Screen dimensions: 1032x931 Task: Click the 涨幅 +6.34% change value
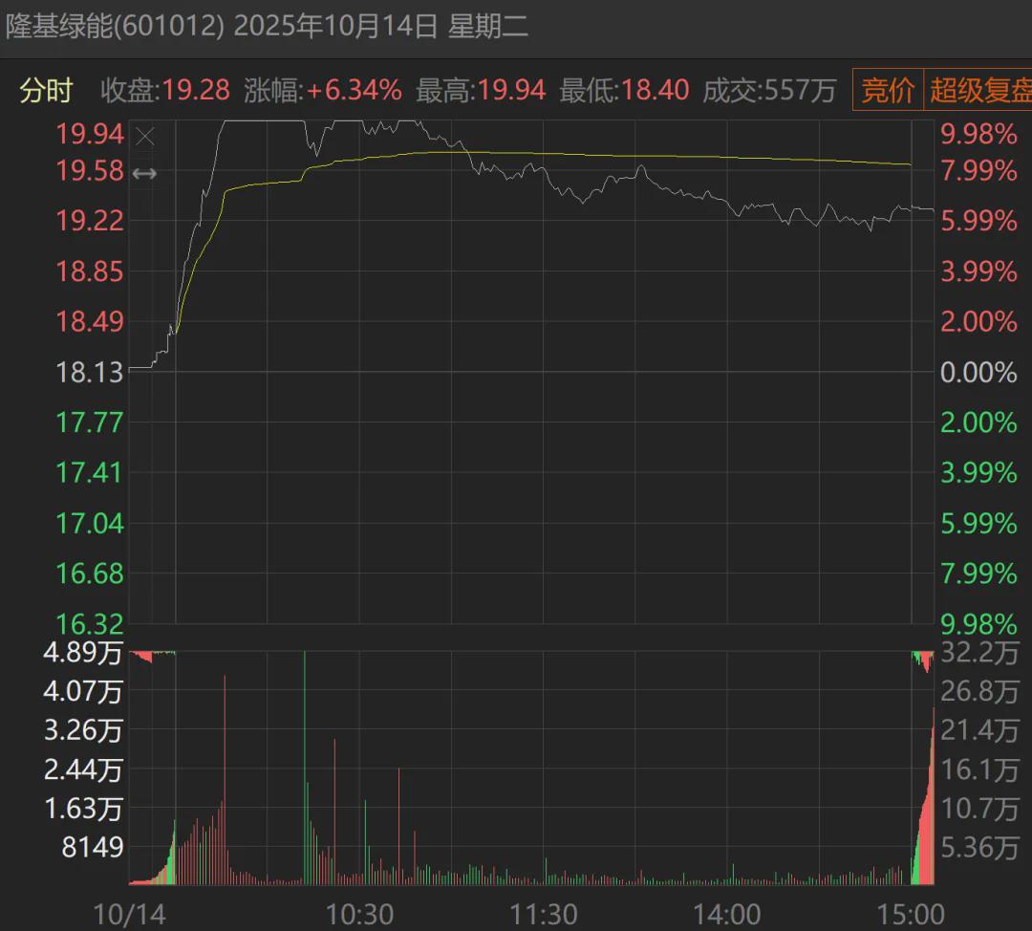pyautogui.click(x=323, y=91)
